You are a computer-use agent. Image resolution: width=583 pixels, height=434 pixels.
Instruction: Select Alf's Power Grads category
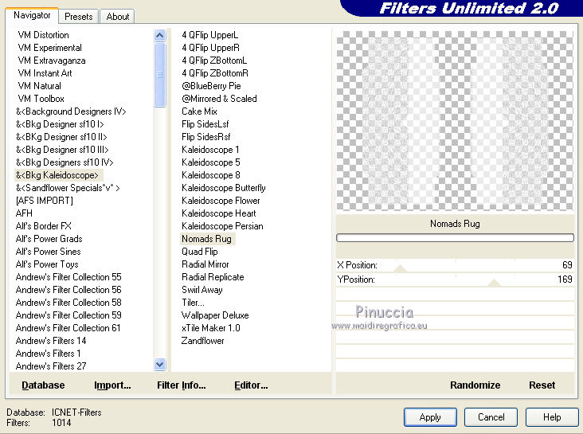[49, 239]
